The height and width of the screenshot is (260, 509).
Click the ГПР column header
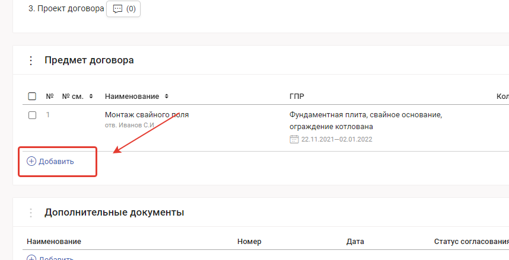[x=297, y=97]
